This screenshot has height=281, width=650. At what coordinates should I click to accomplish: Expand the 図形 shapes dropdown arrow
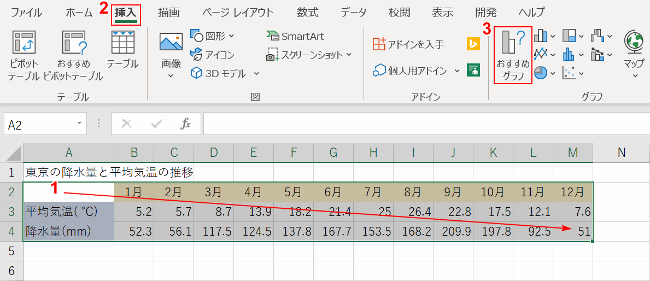tap(231, 36)
